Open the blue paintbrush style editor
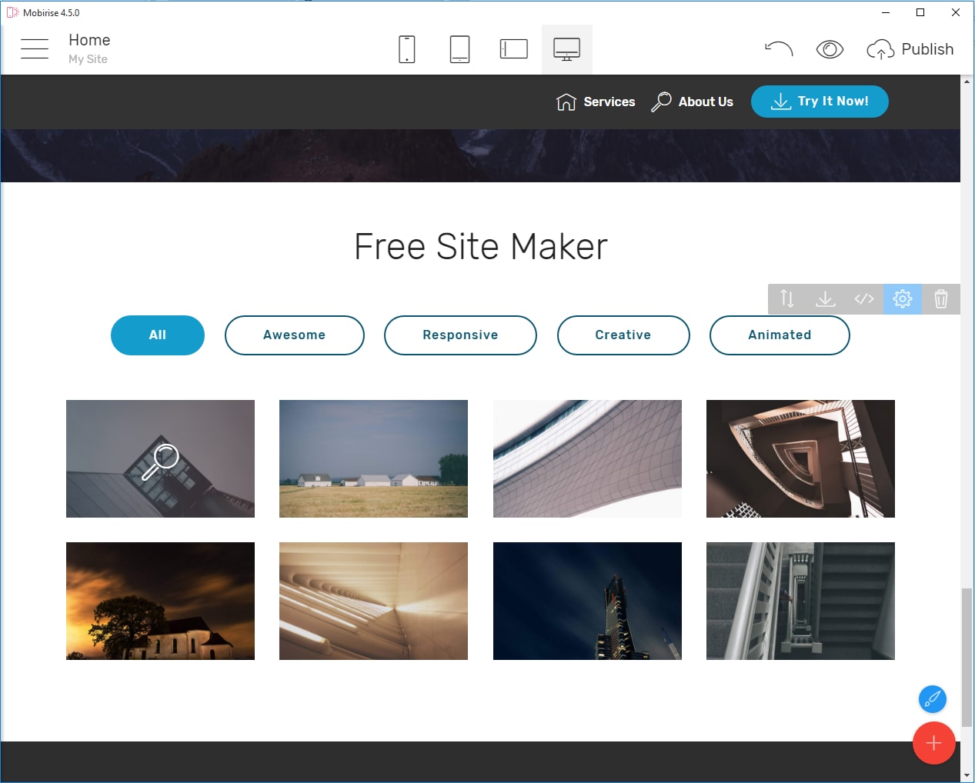The height and width of the screenshot is (783, 975). [x=932, y=699]
